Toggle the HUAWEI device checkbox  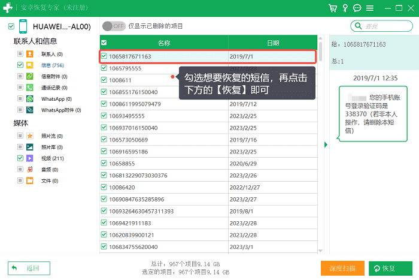pos(11,26)
